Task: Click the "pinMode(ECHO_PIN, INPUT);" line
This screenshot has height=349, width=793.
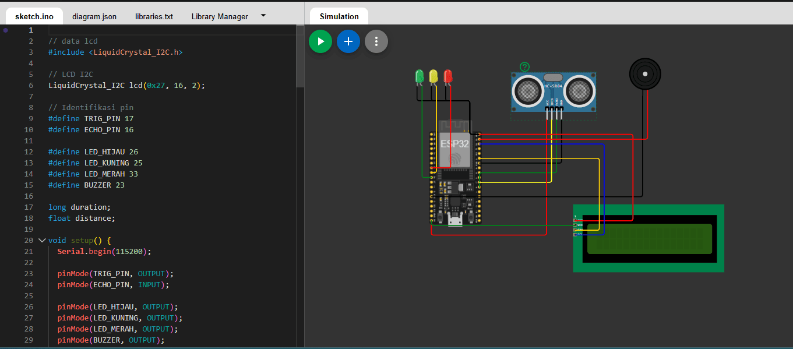Action: [113, 284]
